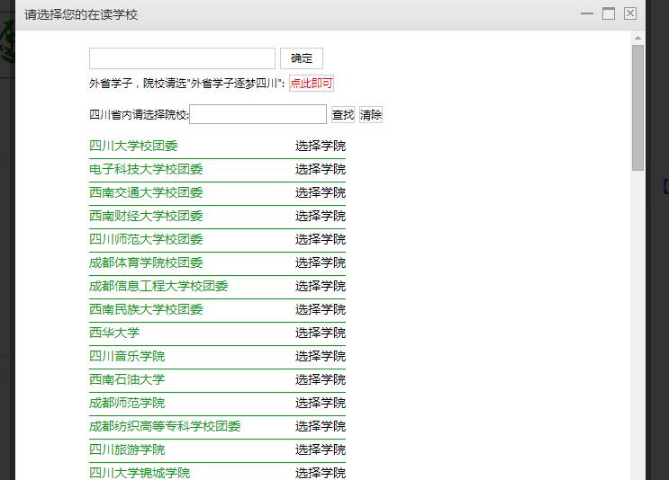Open 选择学院 for 西南交通大学校团委
669x480 pixels.
320,192
